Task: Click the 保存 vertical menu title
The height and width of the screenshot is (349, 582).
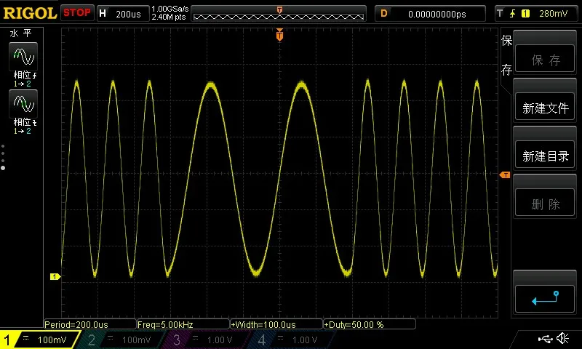Action: point(506,55)
